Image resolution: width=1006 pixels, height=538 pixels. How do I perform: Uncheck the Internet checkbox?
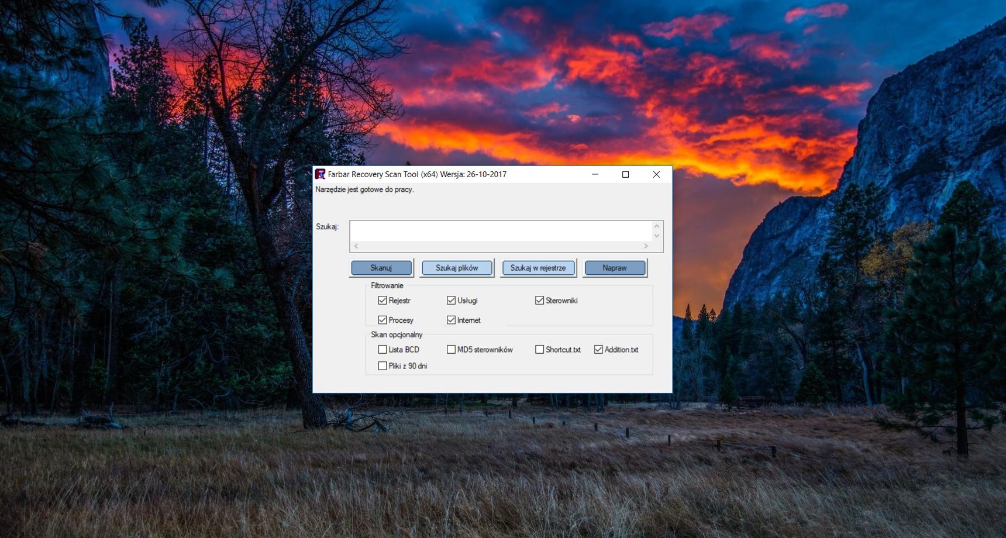[451, 320]
